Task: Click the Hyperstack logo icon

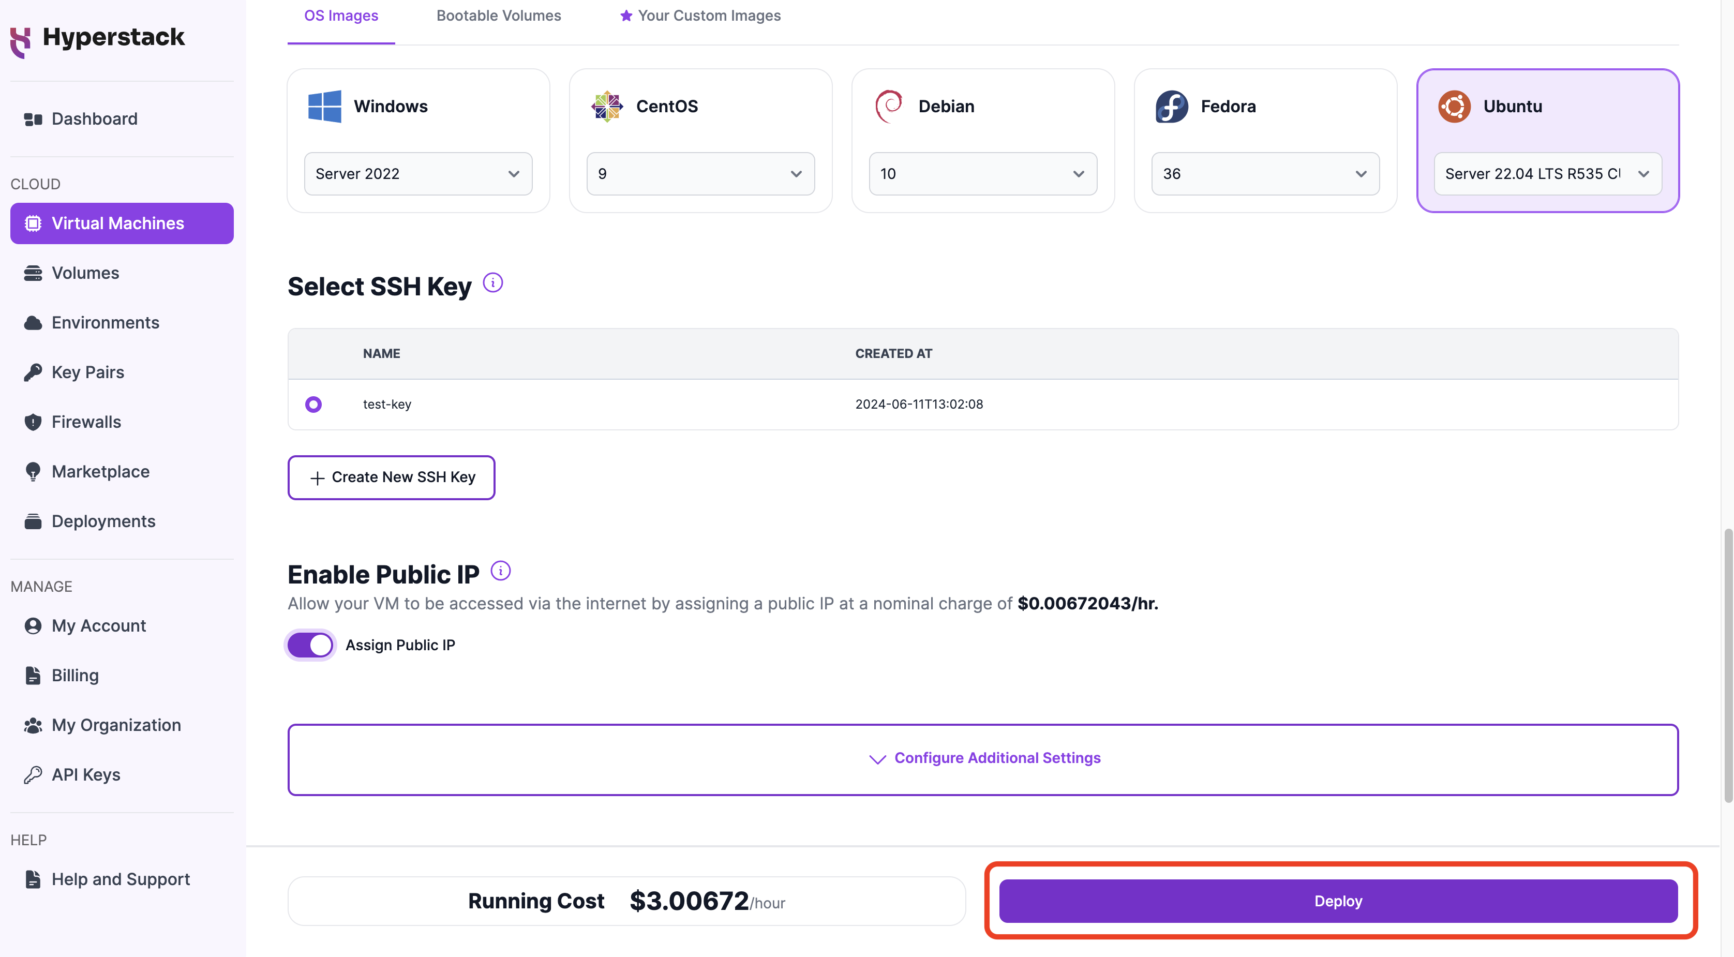Action: tap(21, 42)
